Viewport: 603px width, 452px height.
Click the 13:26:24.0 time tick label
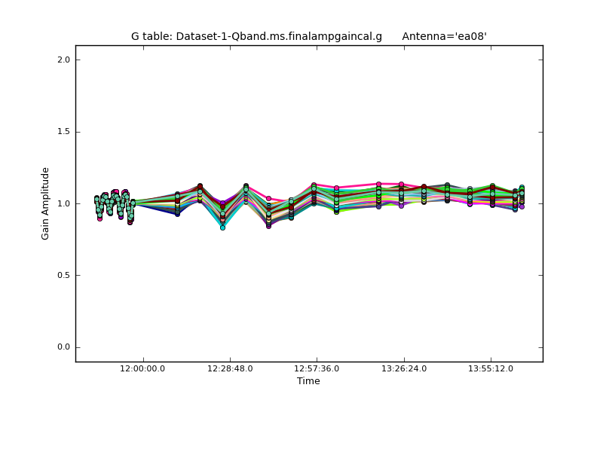pyautogui.click(x=404, y=368)
